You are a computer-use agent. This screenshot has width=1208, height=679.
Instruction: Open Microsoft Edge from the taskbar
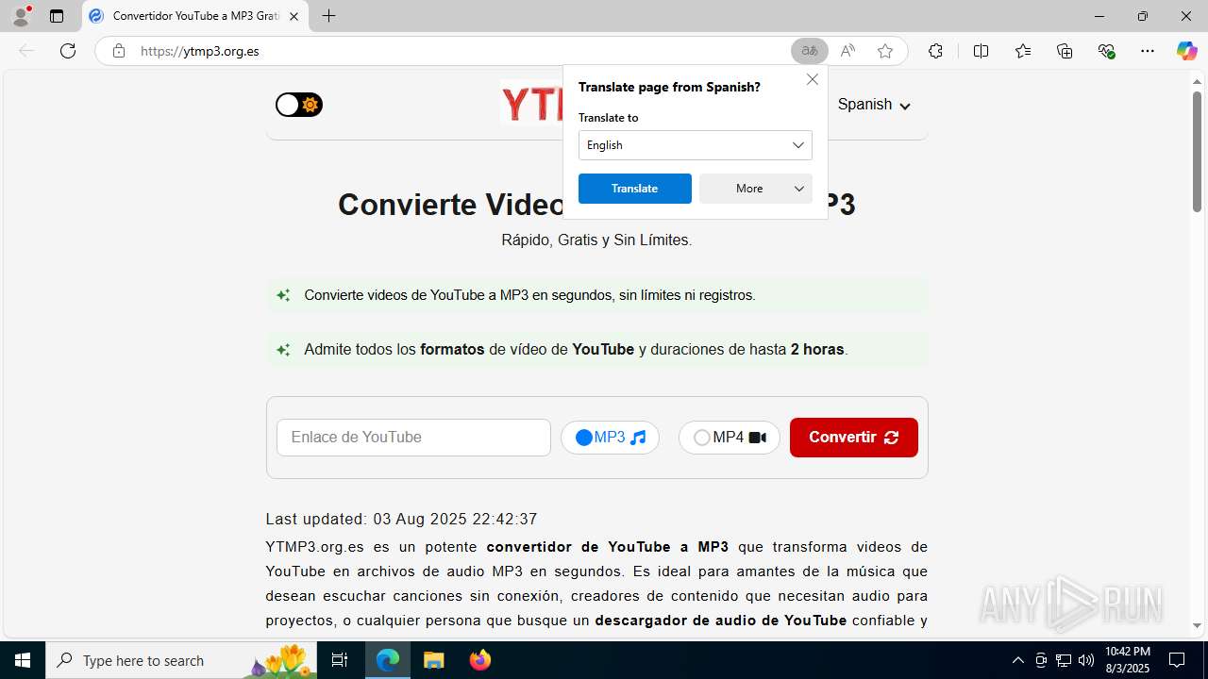[x=388, y=660]
